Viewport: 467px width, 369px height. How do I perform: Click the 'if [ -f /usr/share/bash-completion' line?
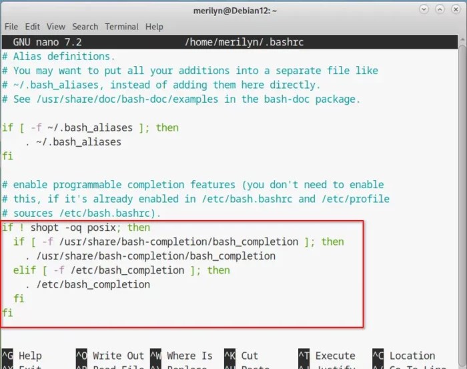point(178,242)
